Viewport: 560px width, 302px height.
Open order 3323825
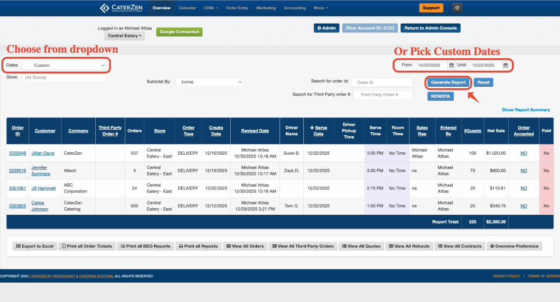click(x=18, y=206)
